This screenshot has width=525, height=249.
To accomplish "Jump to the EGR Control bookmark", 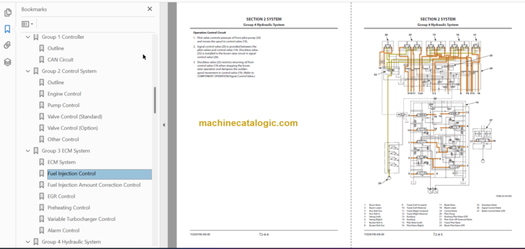I will 62,196.
